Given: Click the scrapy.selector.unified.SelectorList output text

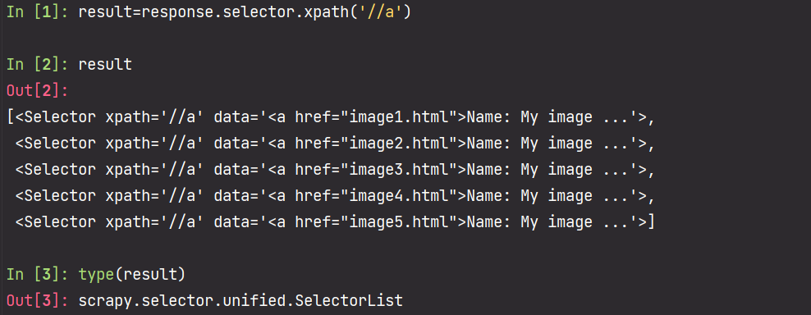Looking at the screenshot, I should [241, 300].
